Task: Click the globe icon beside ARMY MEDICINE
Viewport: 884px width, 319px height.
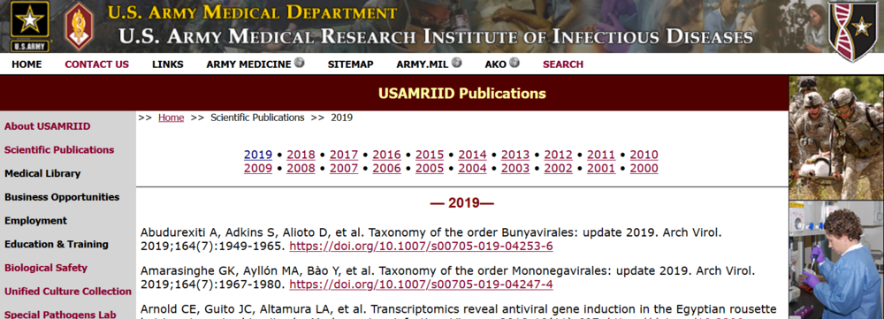Action: click(x=300, y=63)
